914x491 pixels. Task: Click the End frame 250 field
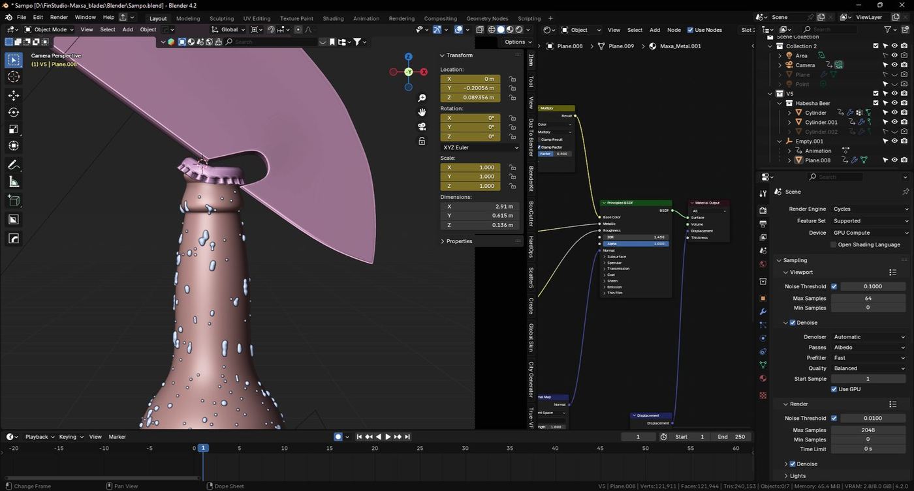pyautogui.click(x=731, y=437)
